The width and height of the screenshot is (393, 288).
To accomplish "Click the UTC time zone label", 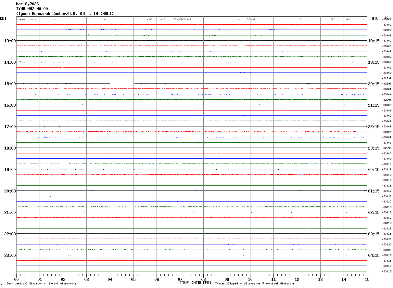I will pos(375,19).
